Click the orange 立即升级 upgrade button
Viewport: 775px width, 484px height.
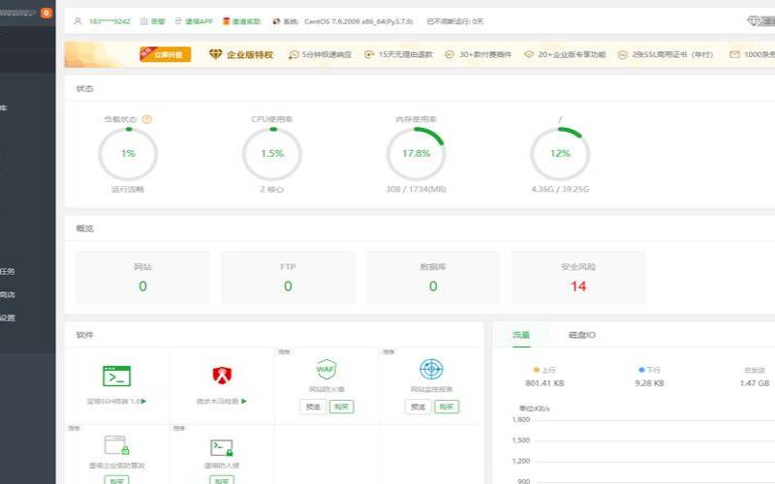click(166, 54)
